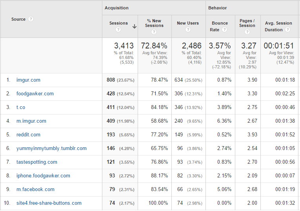Click Behavior group header
The width and height of the screenshot is (300, 211).
tap(218, 8)
